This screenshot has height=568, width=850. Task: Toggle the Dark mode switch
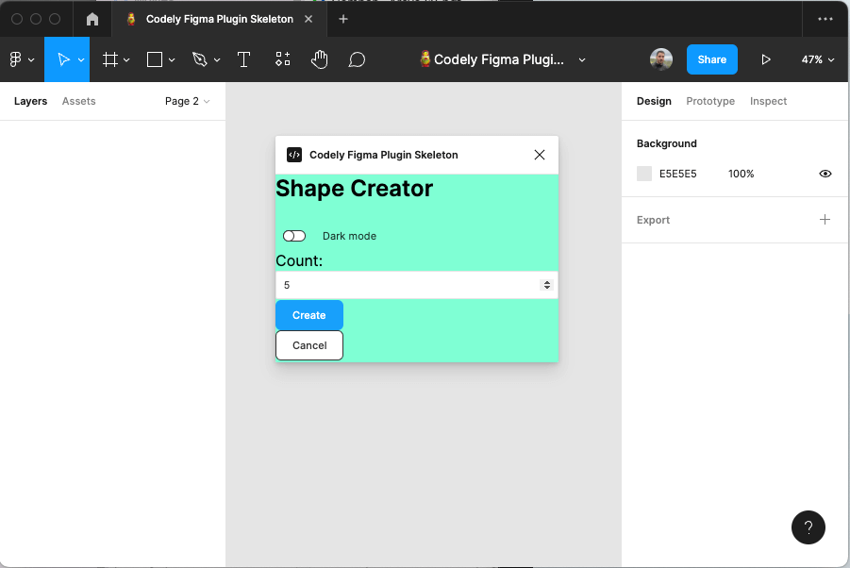294,236
